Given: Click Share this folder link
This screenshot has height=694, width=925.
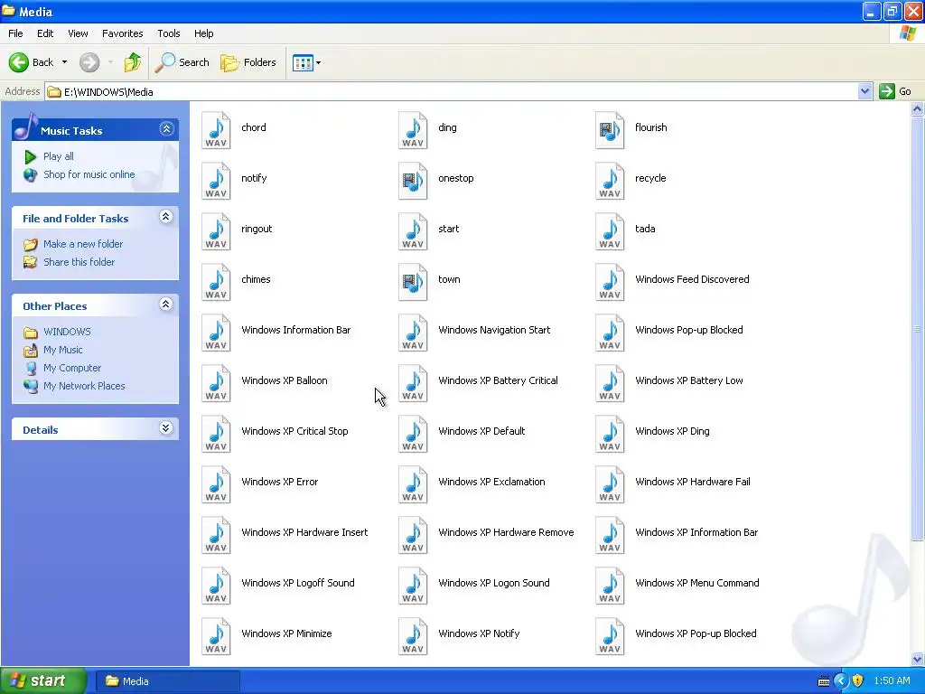Looking at the screenshot, I should tap(79, 262).
